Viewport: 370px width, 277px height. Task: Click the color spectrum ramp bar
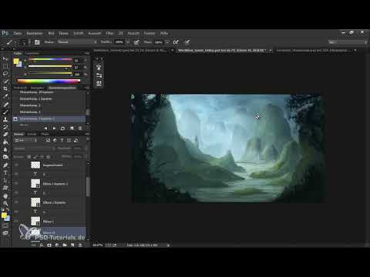[x=49, y=82]
